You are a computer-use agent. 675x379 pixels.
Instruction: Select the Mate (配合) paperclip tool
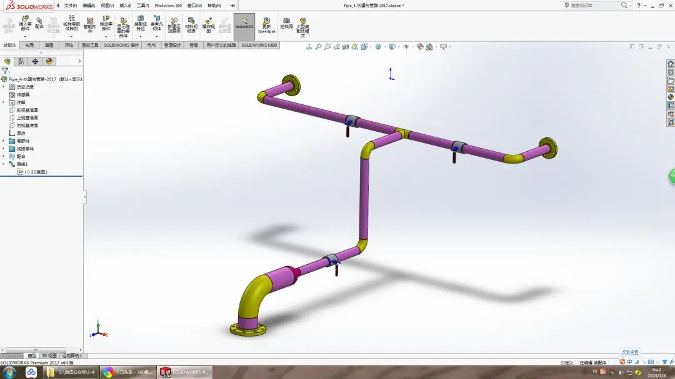(39, 23)
